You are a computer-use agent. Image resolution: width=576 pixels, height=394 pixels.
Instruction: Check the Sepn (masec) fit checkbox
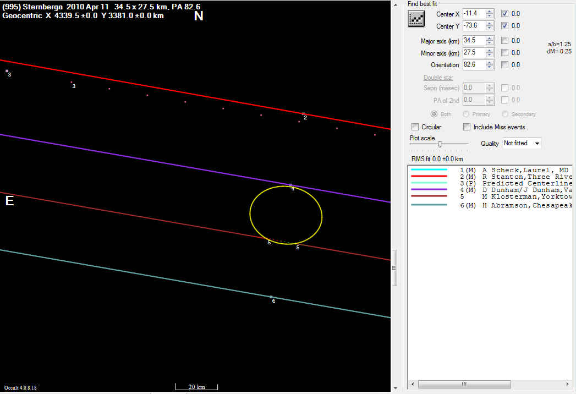[504, 88]
